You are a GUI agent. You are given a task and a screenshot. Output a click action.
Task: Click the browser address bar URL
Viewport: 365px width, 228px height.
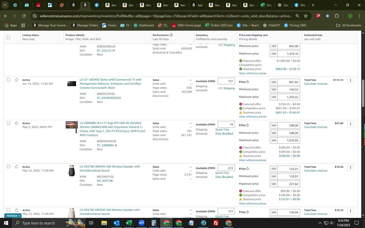click(x=166, y=16)
